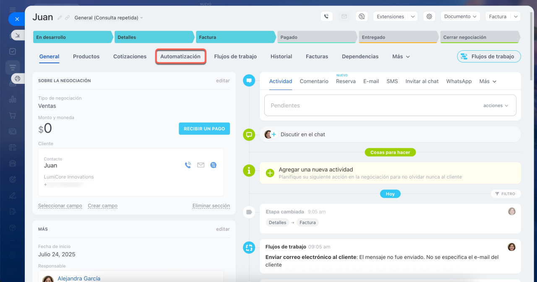Click the phone call icon in the header
Viewport: 537px width, 282px height.
327,16
